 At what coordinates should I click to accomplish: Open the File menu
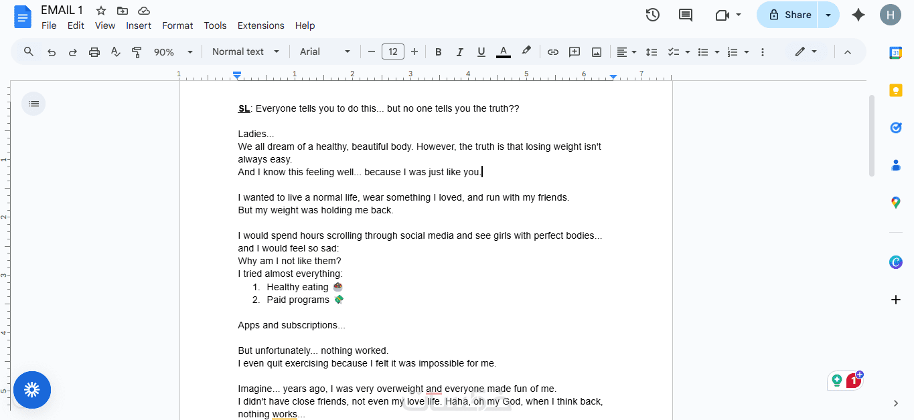tap(49, 25)
